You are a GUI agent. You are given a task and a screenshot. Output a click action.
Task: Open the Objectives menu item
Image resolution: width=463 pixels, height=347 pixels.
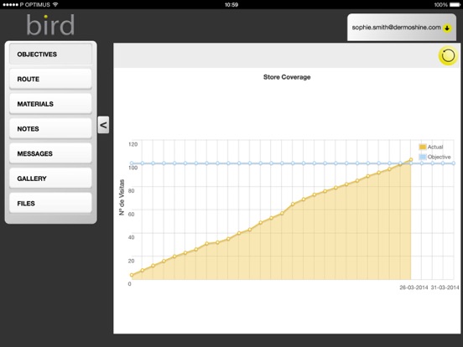(x=50, y=54)
